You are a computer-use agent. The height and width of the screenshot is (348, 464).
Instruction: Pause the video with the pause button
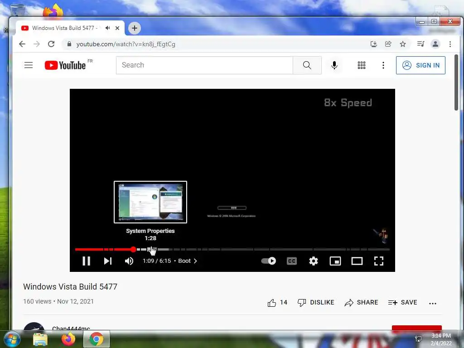point(86,261)
